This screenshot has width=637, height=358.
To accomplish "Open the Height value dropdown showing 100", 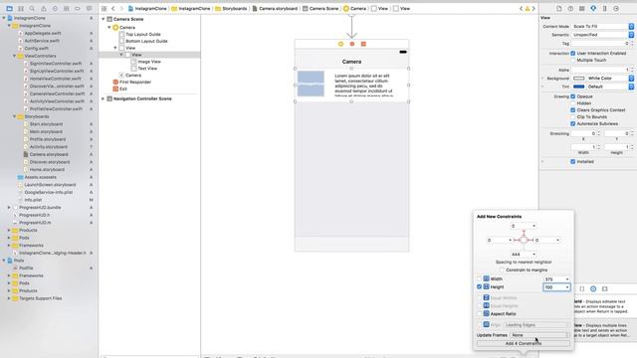I will coord(556,287).
